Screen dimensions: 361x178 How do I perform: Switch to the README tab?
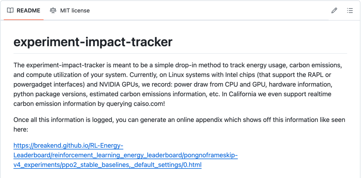(28, 11)
